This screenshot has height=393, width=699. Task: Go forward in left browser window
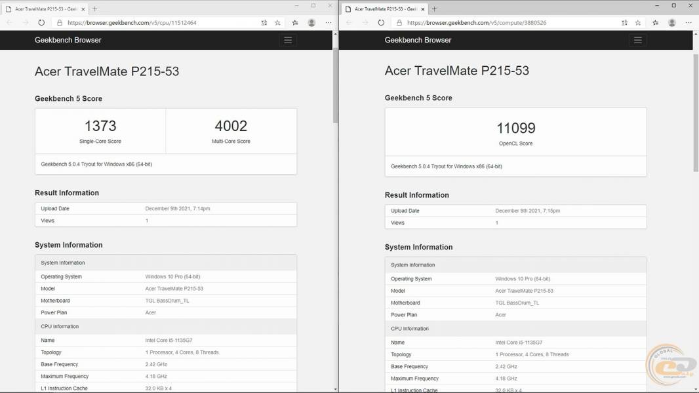pos(26,23)
